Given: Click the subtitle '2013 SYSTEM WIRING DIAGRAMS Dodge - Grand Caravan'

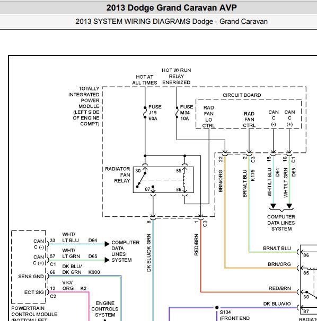Looking at the screenshot, I should click(x=172, y=22).
